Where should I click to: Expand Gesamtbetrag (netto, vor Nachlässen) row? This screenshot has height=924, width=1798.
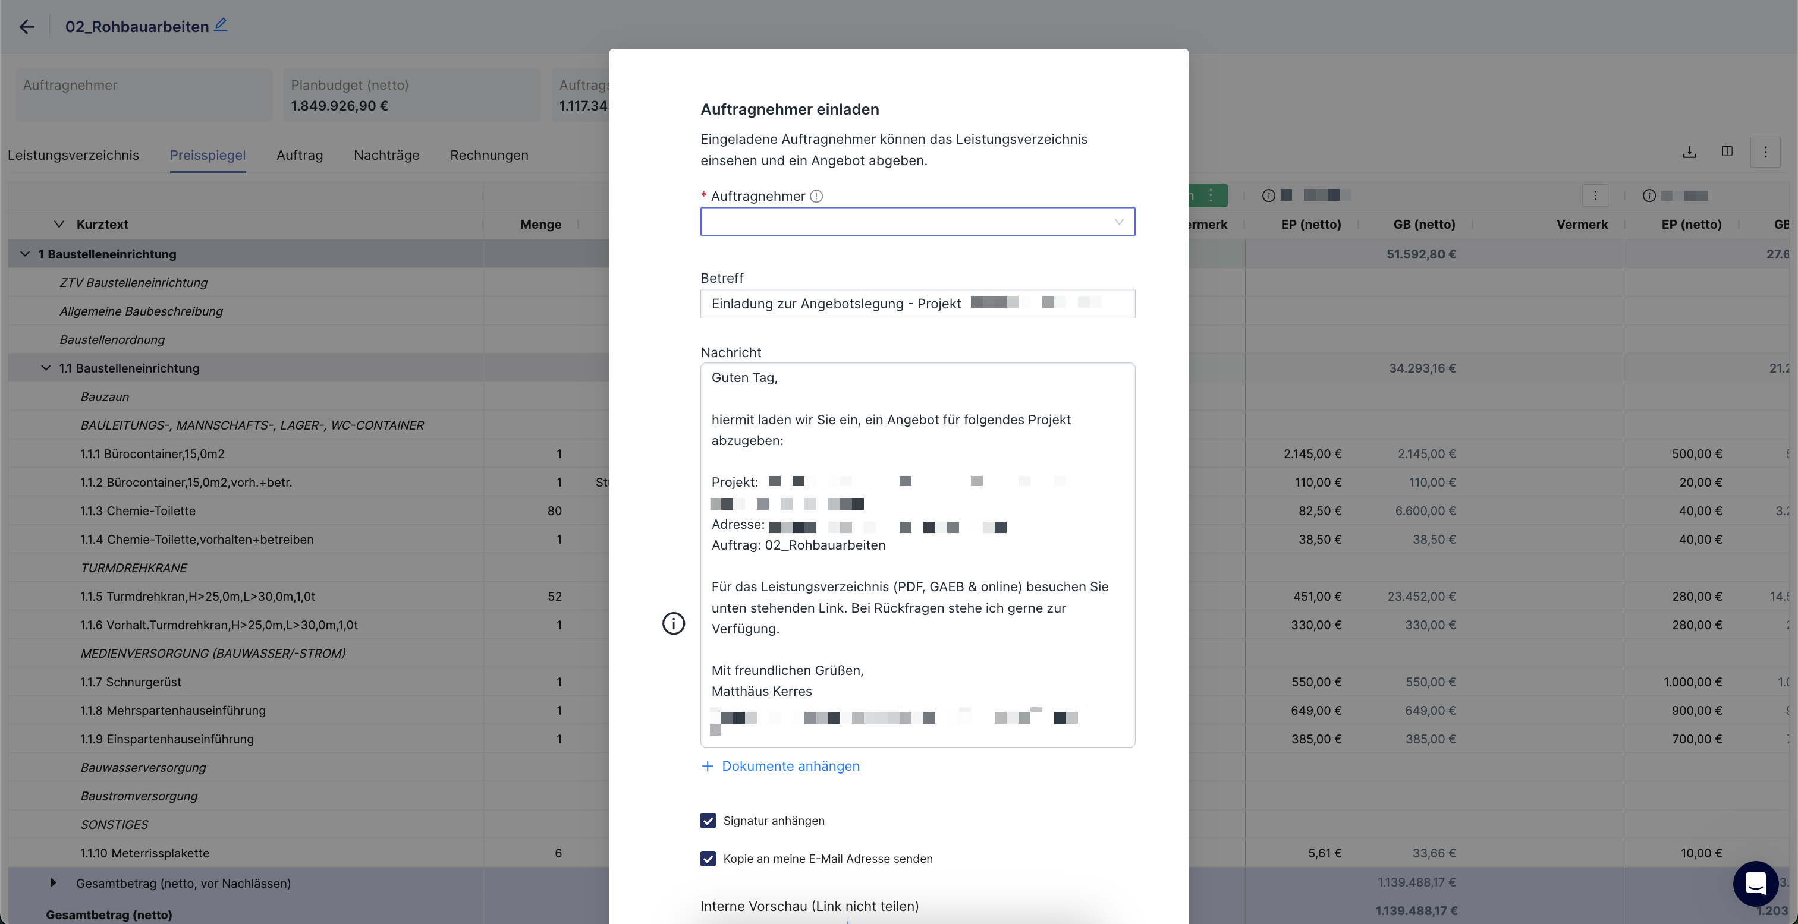(53, 882)
